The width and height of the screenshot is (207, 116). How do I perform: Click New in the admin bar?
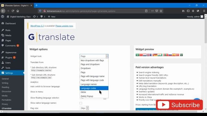(52, 16)
